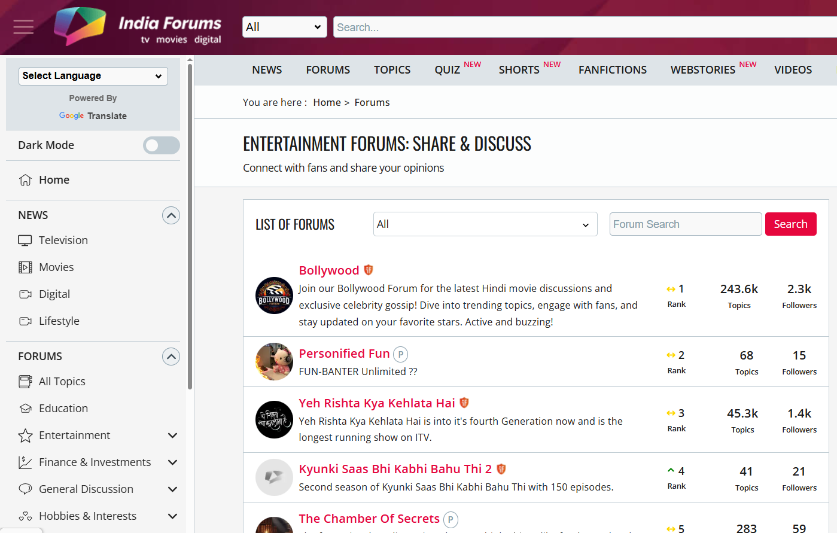Screen dimensions: 837x533
Task: Click the Home house icon in sidebar
Action: click(x=25, y=180)
